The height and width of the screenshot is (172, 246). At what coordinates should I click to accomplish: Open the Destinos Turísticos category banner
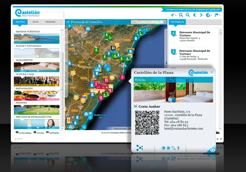coord(36,39)
